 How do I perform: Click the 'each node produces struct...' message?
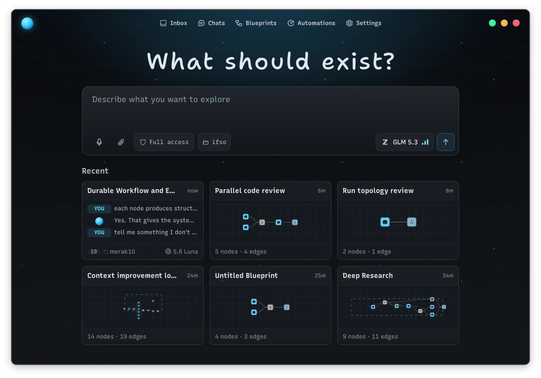(156, 208)
